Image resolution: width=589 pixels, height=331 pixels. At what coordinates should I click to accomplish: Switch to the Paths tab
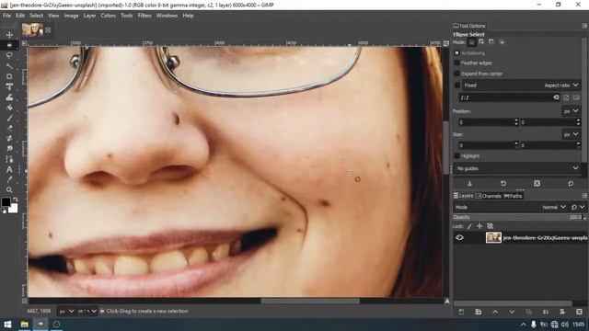tap(513, 196)
